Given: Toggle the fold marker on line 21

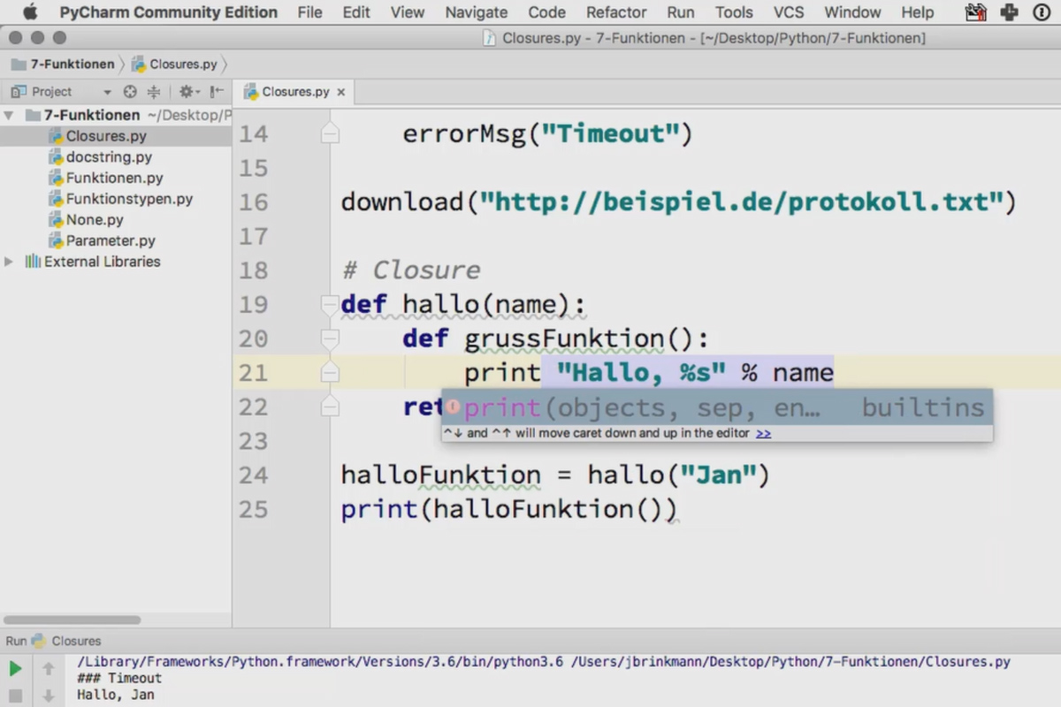Looking at the screenshot, I should pos(330,373).
